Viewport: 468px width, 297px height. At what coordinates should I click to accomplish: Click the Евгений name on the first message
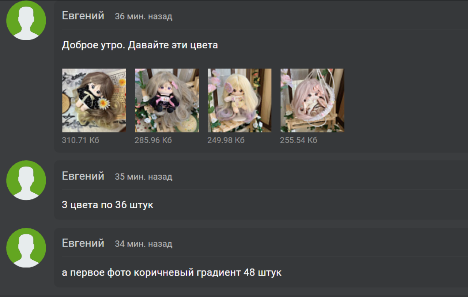(83, 16)
